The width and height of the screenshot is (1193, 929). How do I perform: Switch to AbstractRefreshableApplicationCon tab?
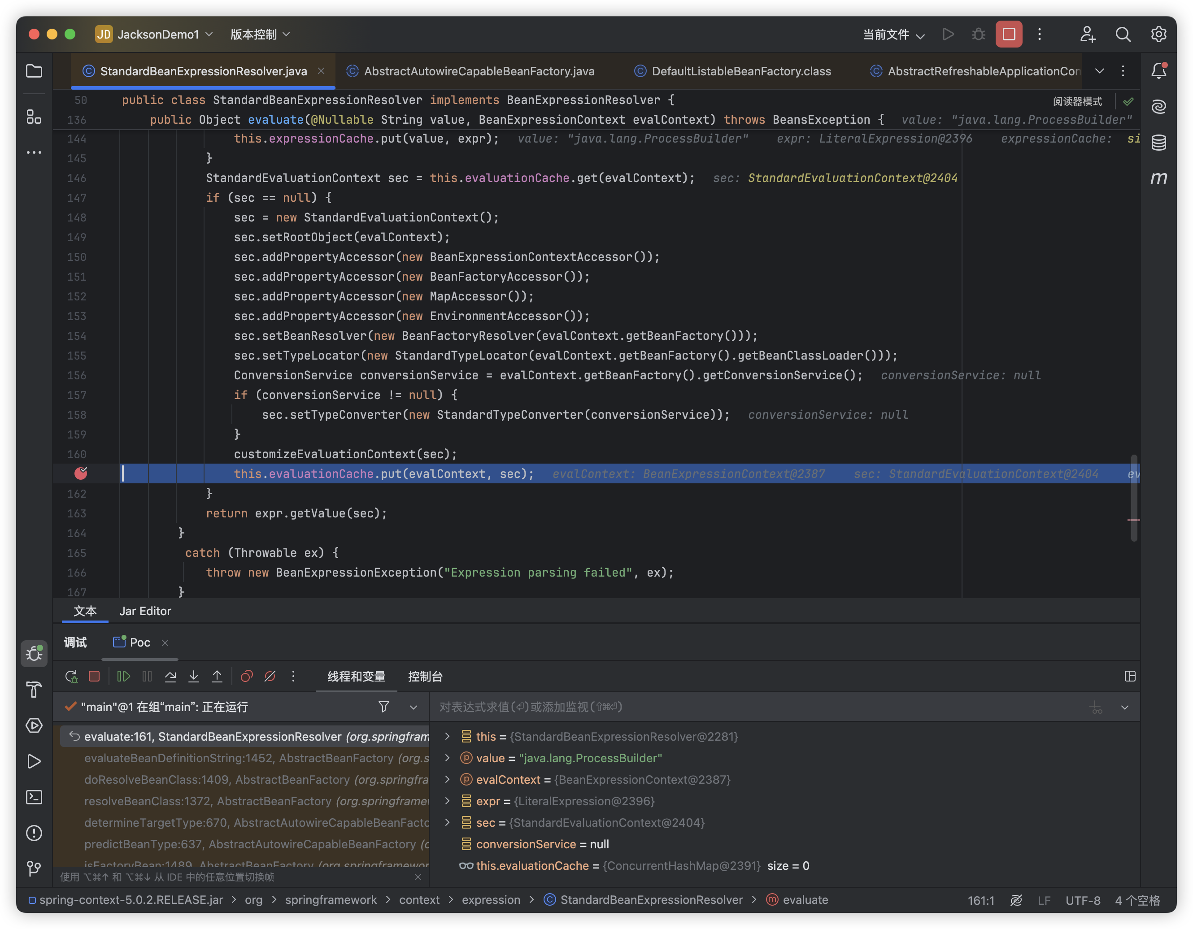tap(975, 71)
